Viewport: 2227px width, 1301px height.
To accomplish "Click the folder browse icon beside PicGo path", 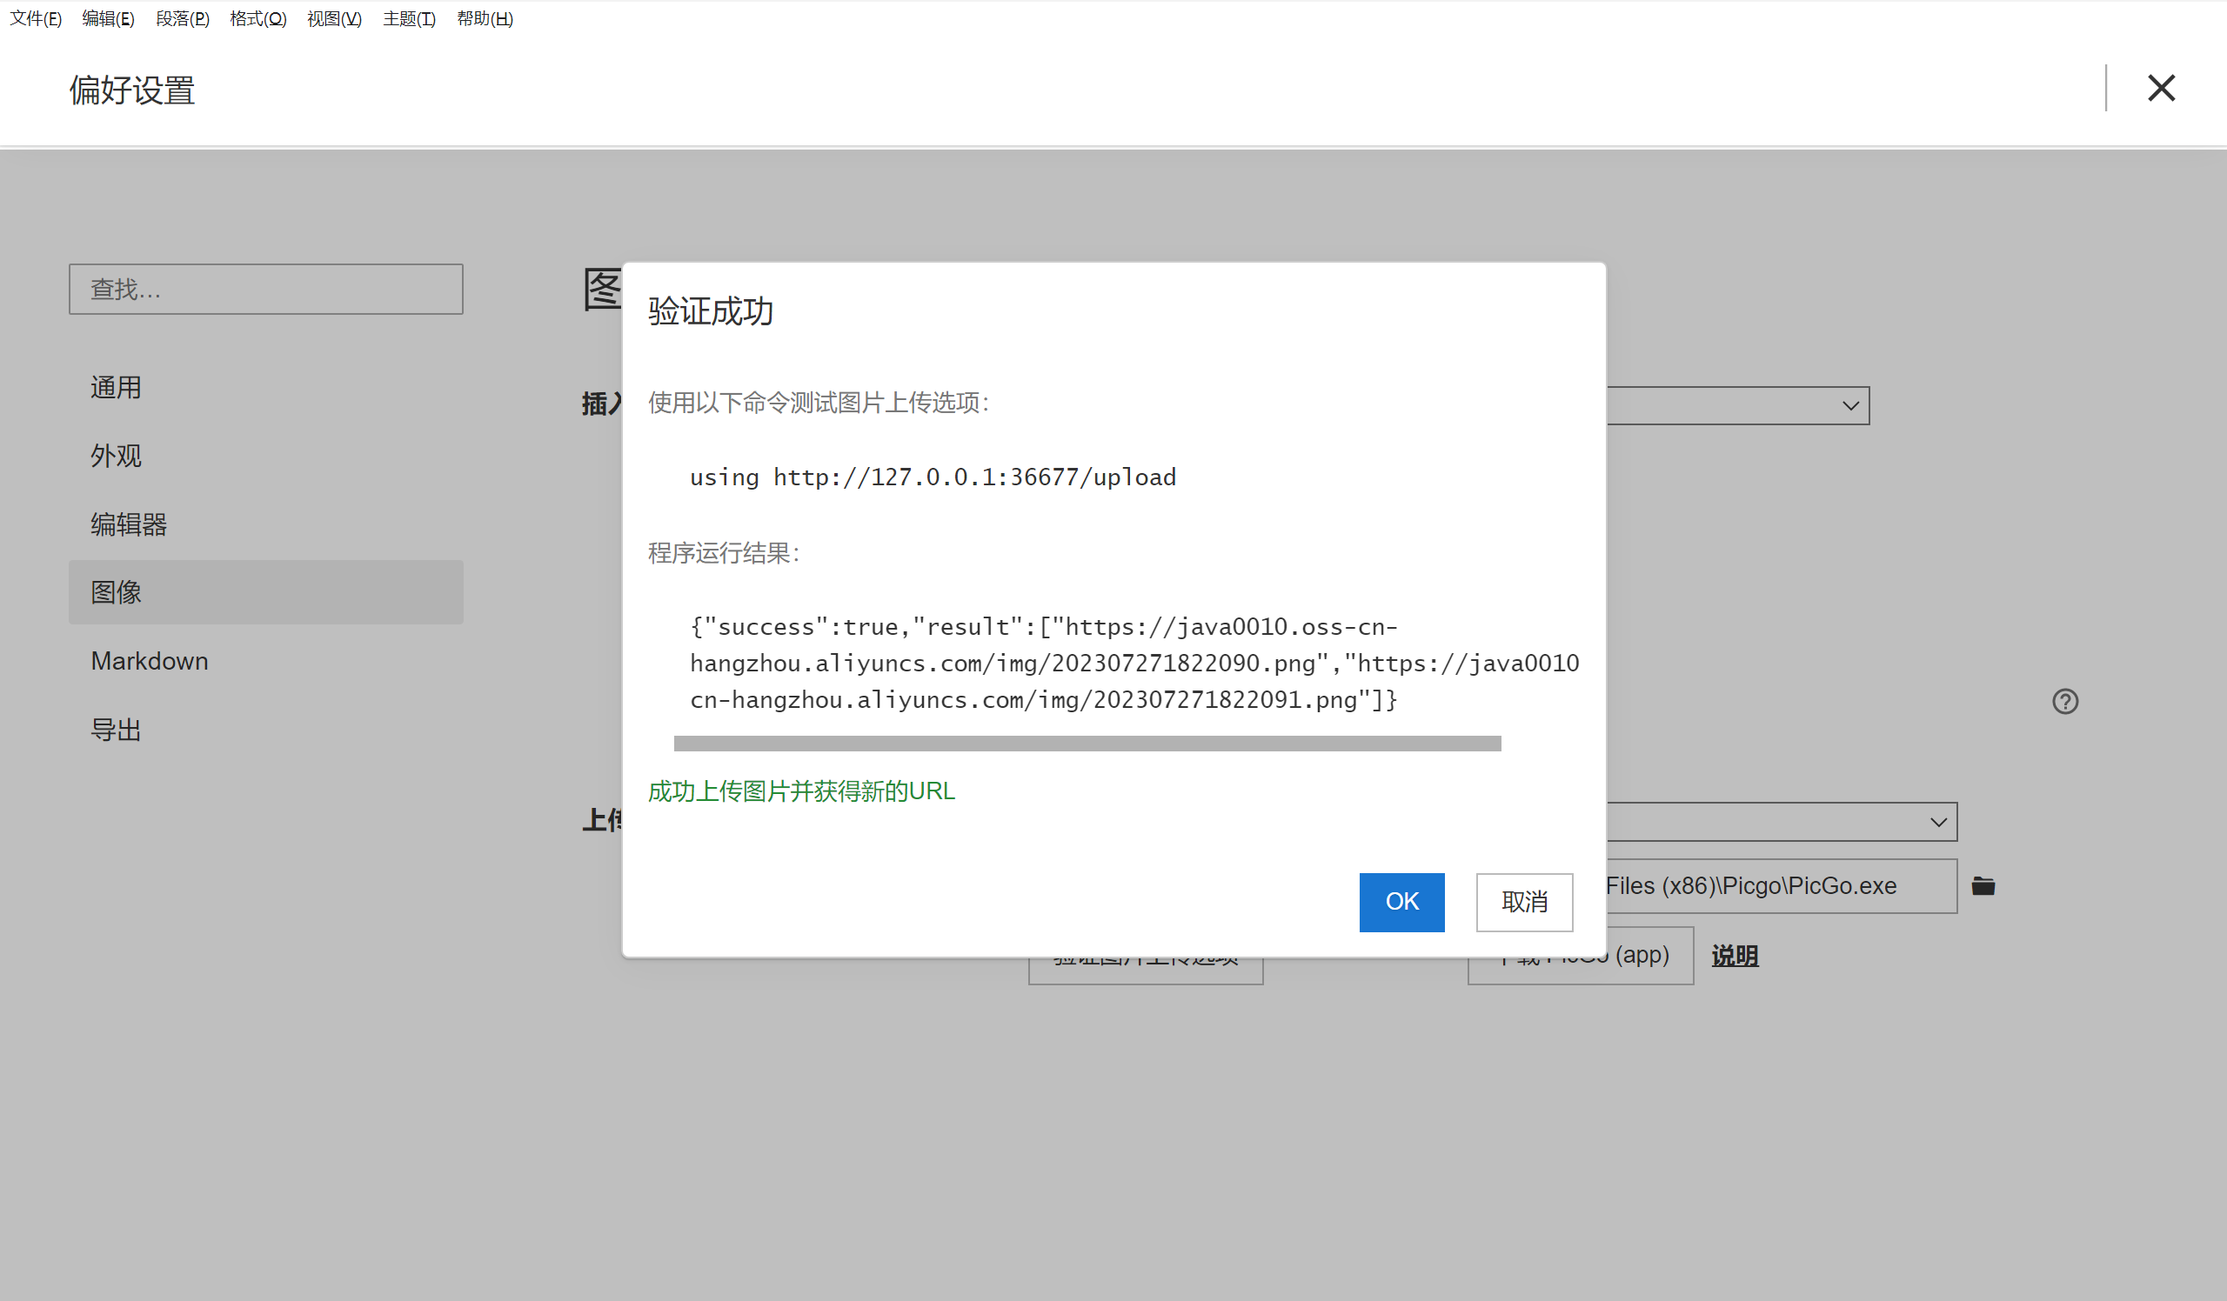I will point(1983,886).
